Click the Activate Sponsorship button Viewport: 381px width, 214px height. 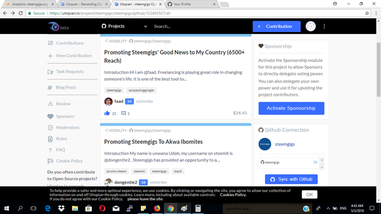tap(291, 108)
